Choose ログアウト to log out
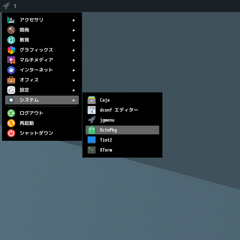This screenshot has width=240, height=240. coord(42,113)
